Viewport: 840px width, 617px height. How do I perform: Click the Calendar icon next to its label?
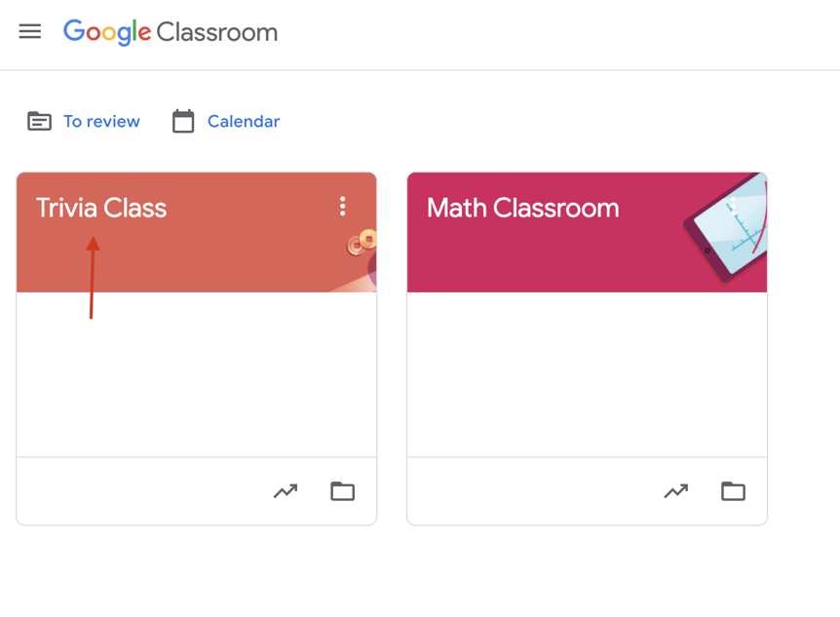(184, 121)
